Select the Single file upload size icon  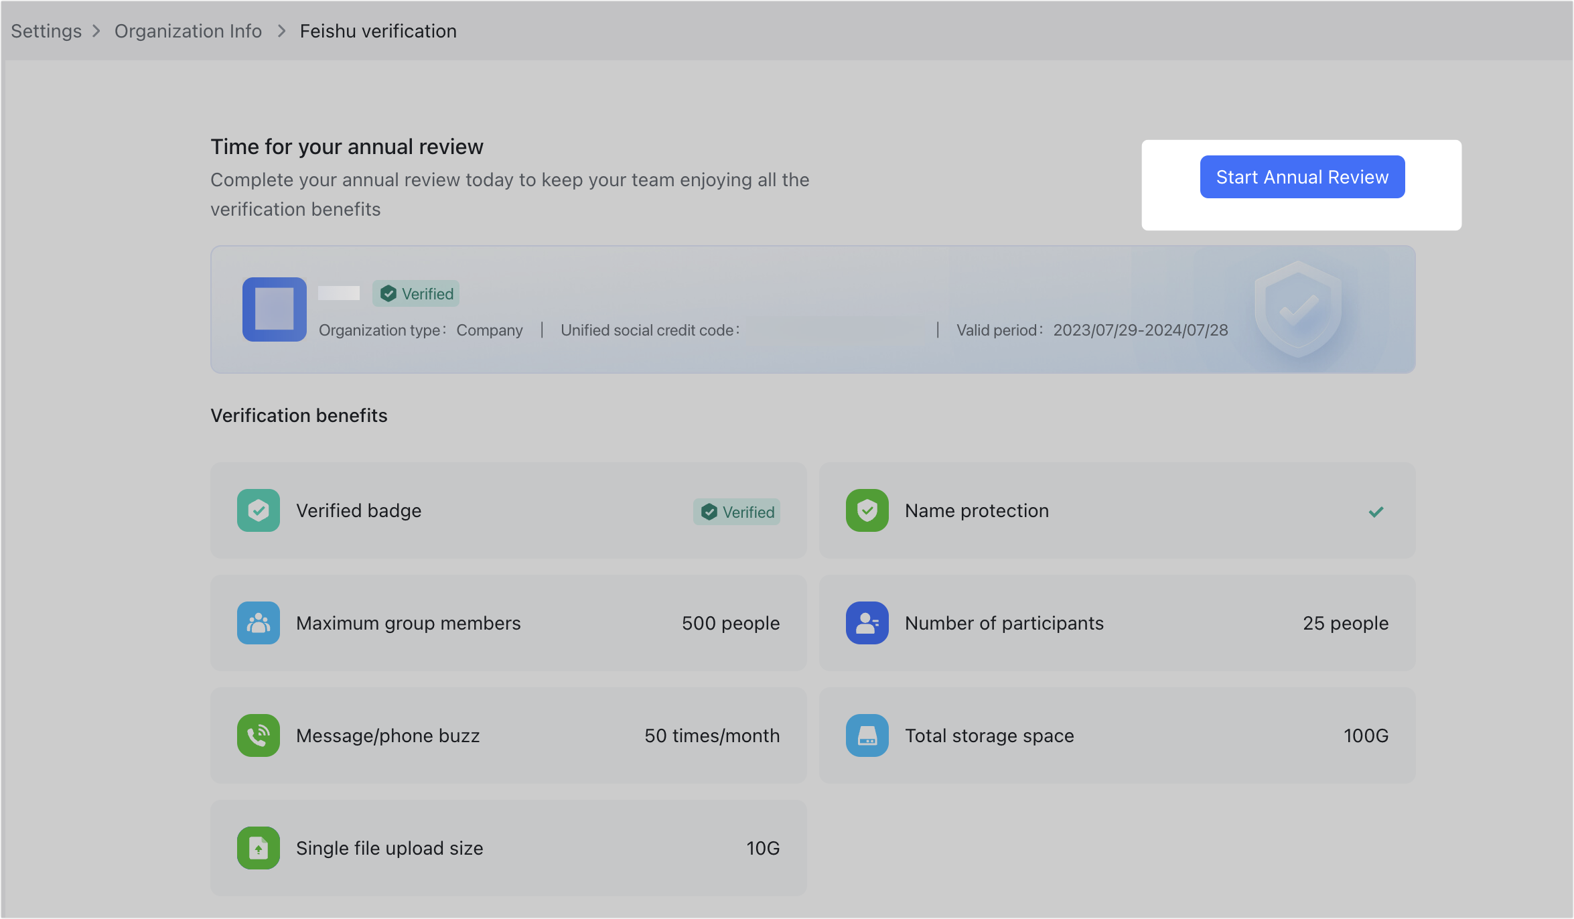258,848
